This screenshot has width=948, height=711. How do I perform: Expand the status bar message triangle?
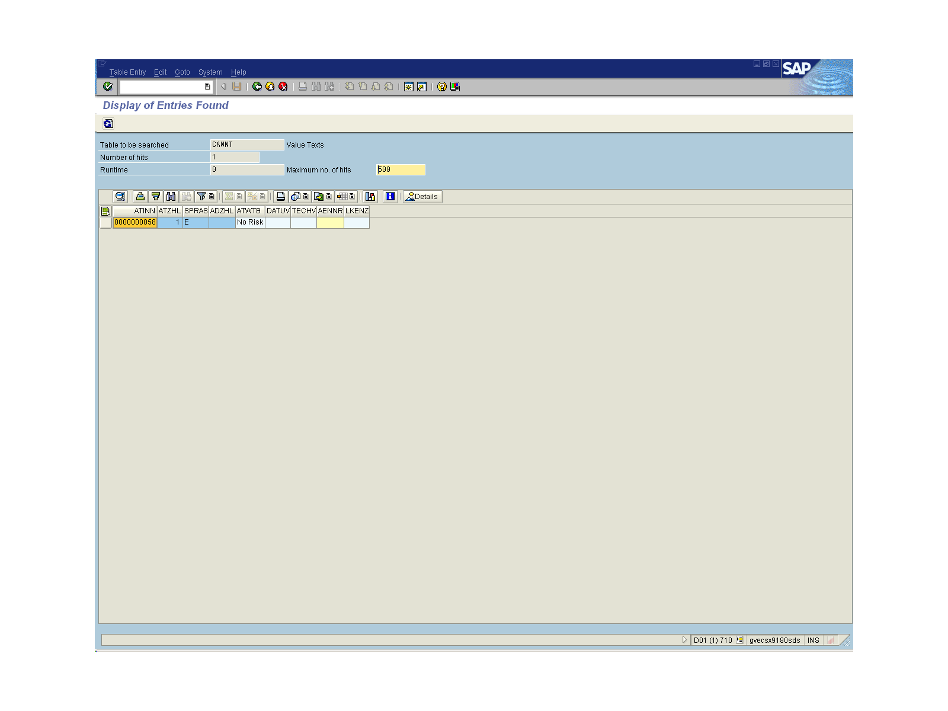click(684, 640)
